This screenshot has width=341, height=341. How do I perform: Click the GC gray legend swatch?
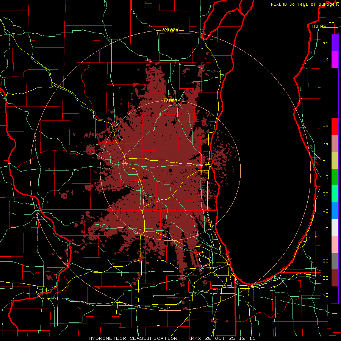(x=335, y=261)
